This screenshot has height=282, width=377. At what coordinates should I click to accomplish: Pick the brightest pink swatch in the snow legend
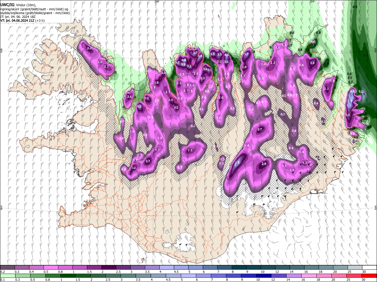51,268
